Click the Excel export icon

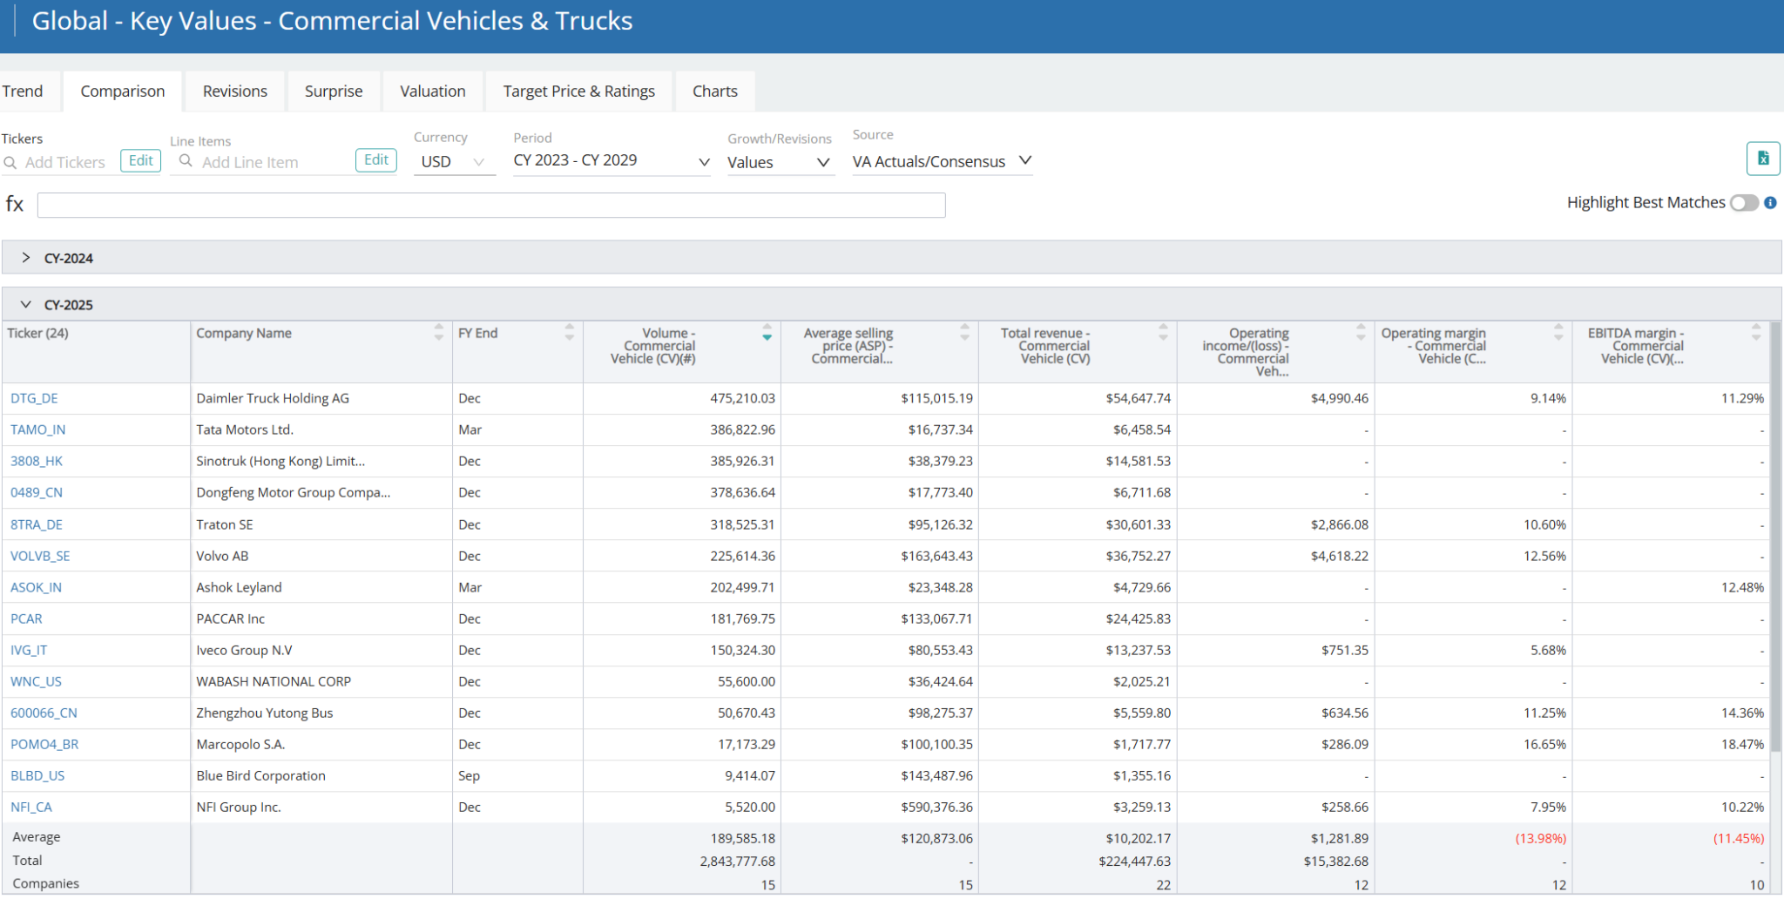pyautogui.click(x=1762, y=159)
